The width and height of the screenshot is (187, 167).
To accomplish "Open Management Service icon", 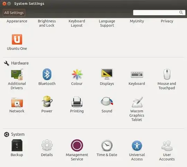I will tap(77, 145).
